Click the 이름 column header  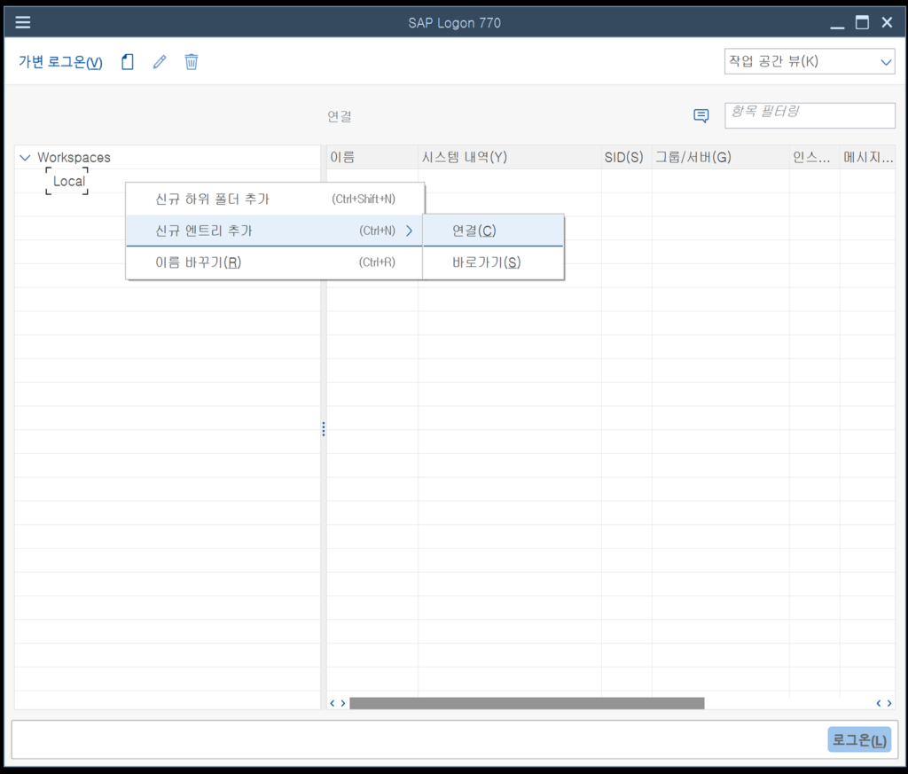point(372,158)
